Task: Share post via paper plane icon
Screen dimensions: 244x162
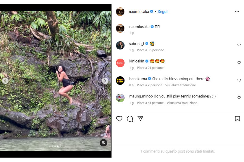Action: point(140,119)
